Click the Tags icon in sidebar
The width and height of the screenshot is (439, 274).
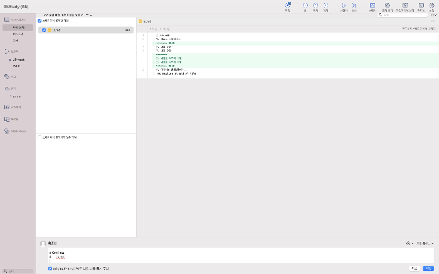(7, 76)
